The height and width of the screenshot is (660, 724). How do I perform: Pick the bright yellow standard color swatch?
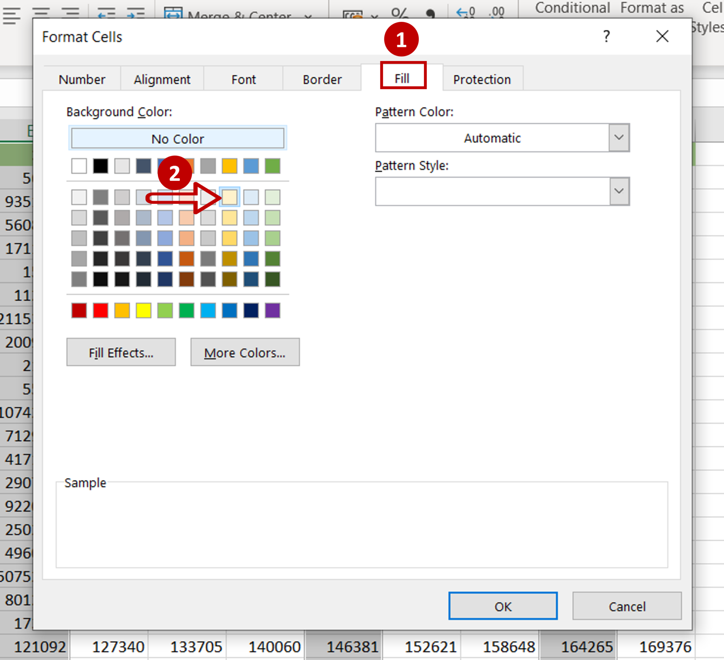[143, 310]
